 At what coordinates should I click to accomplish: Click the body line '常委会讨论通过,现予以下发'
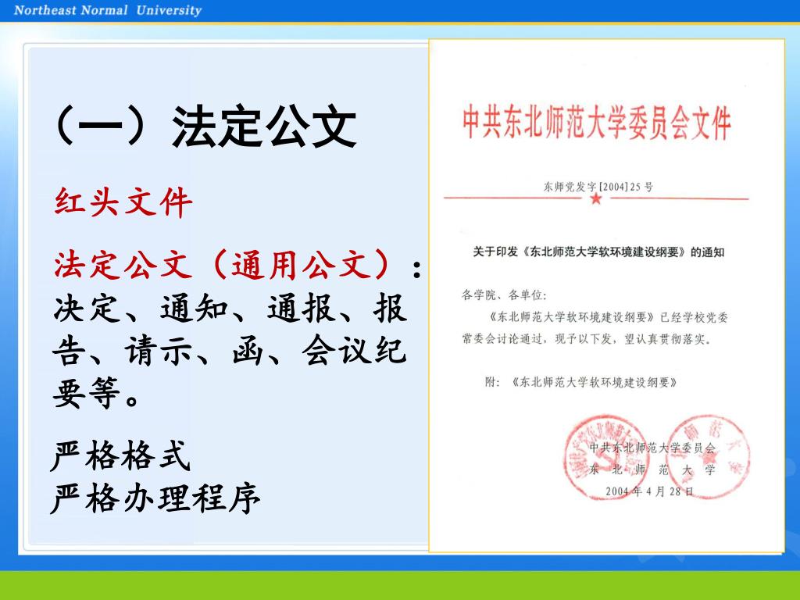click(x=587, y=339)
